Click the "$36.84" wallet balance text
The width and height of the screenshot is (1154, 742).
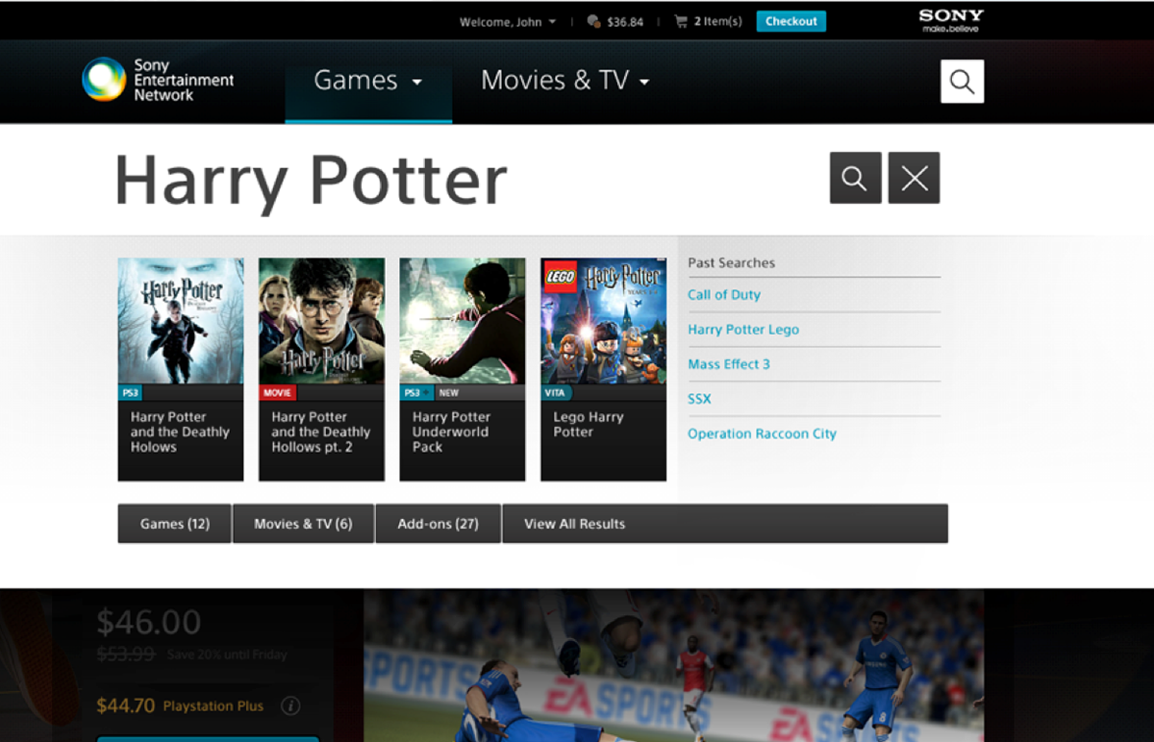pos(625,22)
